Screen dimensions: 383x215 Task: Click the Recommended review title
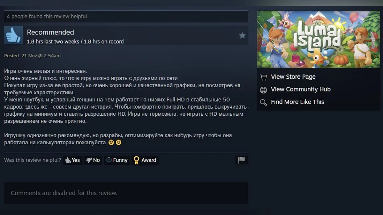click(50, 32)
